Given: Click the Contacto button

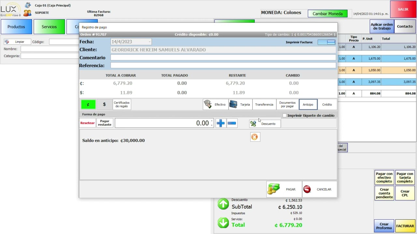Looking at the screenshot, I should 405,26.
